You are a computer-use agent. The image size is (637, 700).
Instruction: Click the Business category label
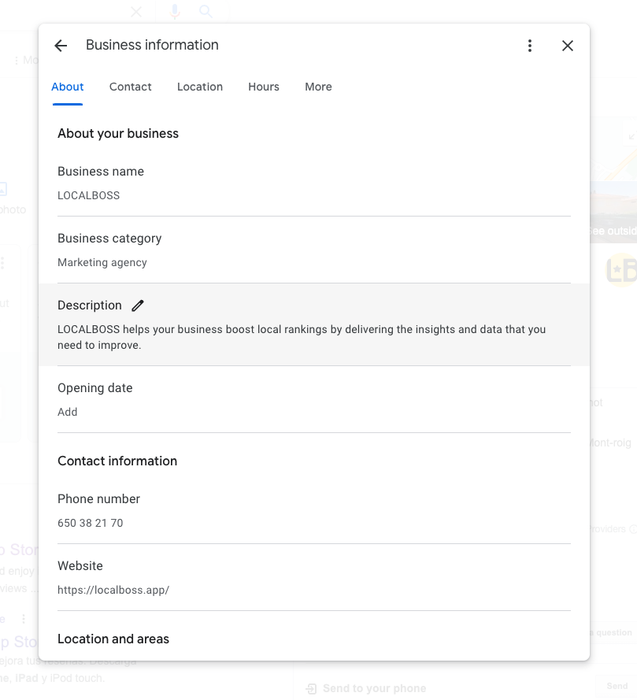tap(109, 239)
